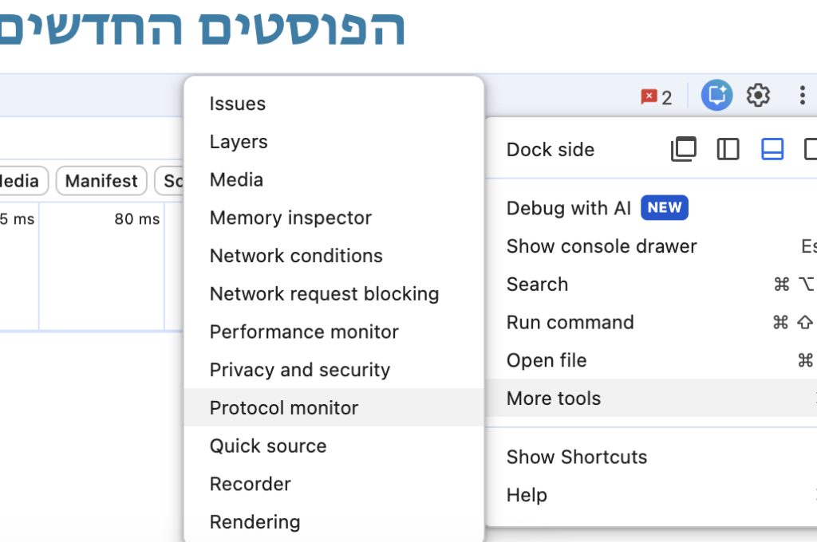Open DevTools settings gear
Screen dimensions: 817x542
point(758,96)
